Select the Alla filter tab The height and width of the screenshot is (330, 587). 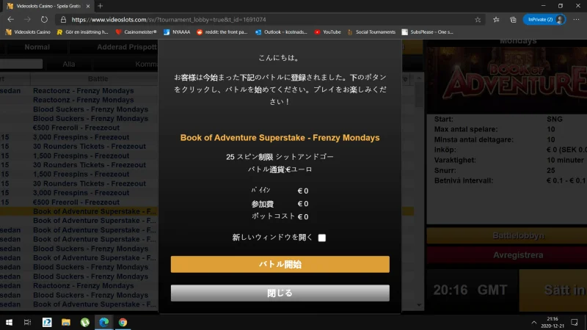coord(69,65)
